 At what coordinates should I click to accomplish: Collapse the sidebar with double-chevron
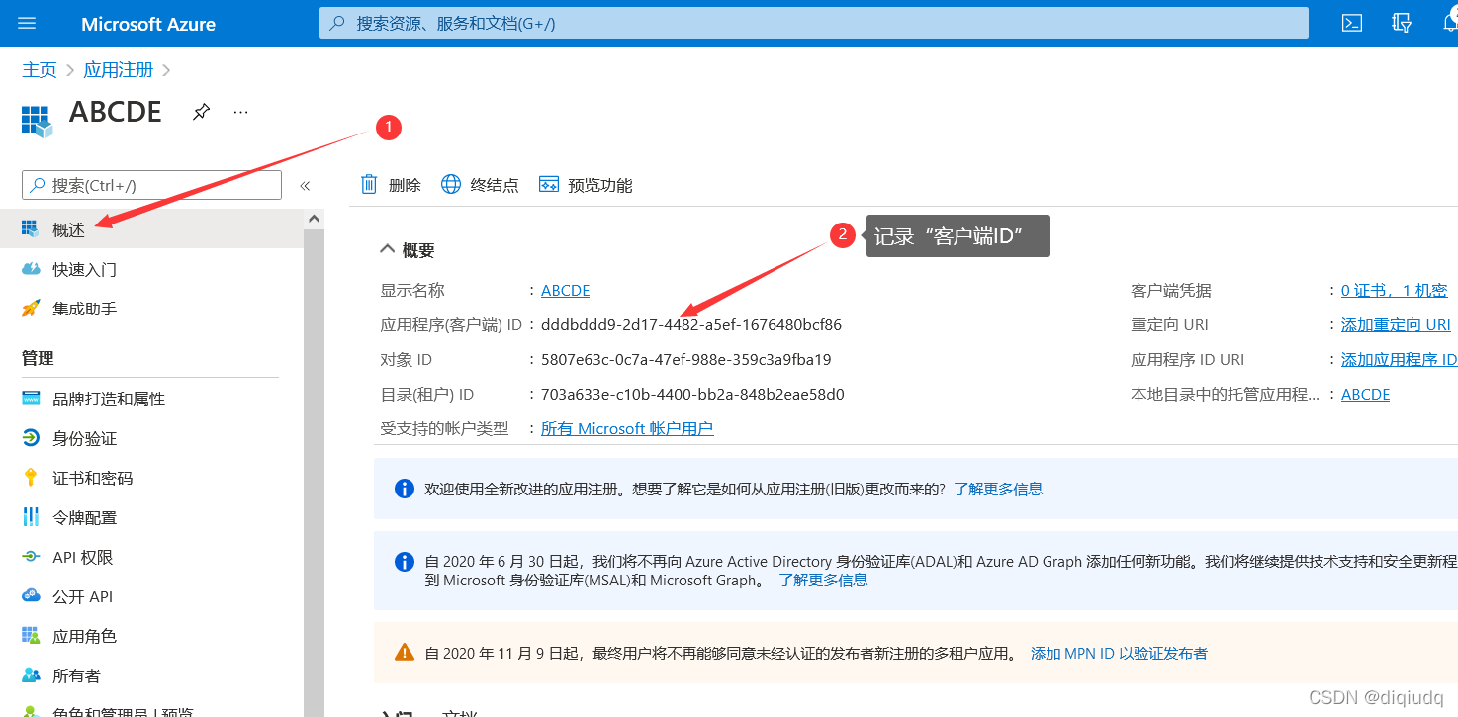click(305, 185)
